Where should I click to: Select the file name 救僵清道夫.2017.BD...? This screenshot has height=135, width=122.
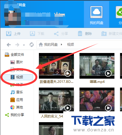coord(57,82)
